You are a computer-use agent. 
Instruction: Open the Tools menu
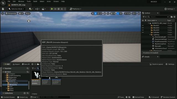click(29, 1)
